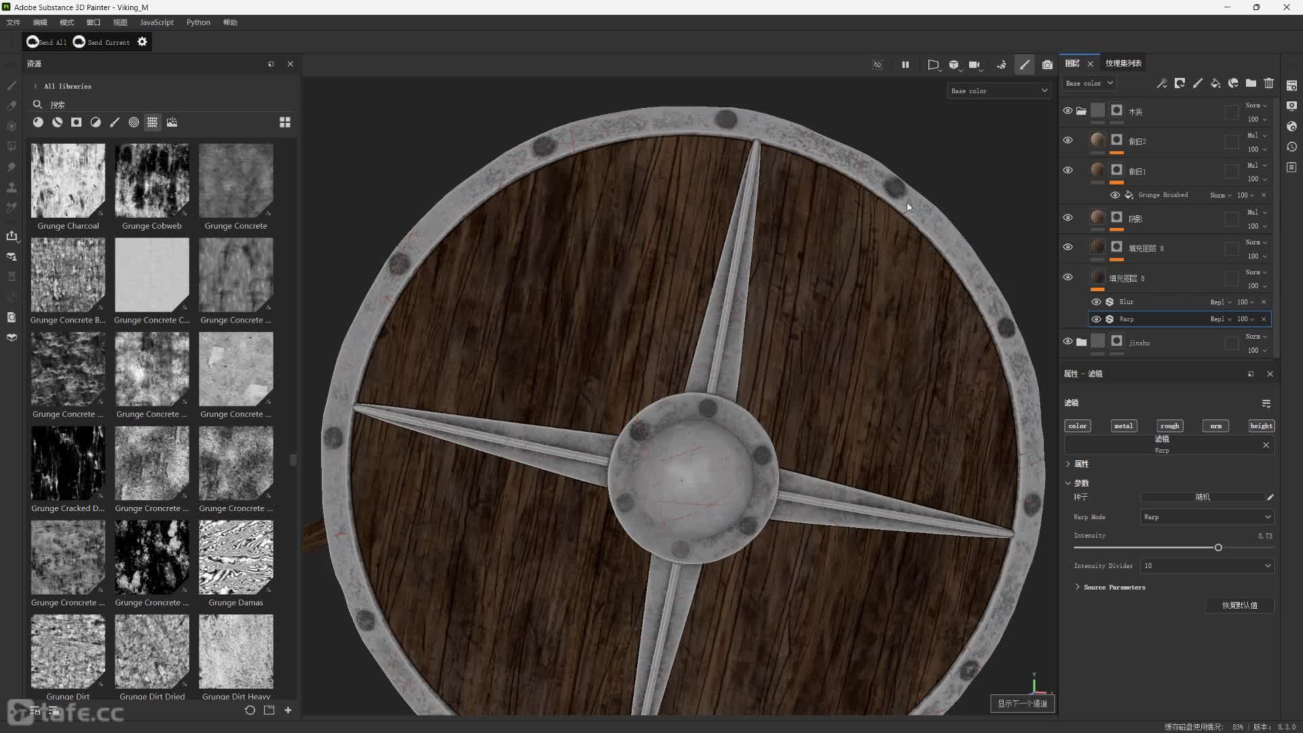Viewport: 1303px width, 733px height.
Task: Open viewport Base color channel dropdown
Action: (999, 91)
